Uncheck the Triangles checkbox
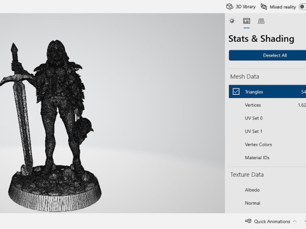 [x=236, y=92]
